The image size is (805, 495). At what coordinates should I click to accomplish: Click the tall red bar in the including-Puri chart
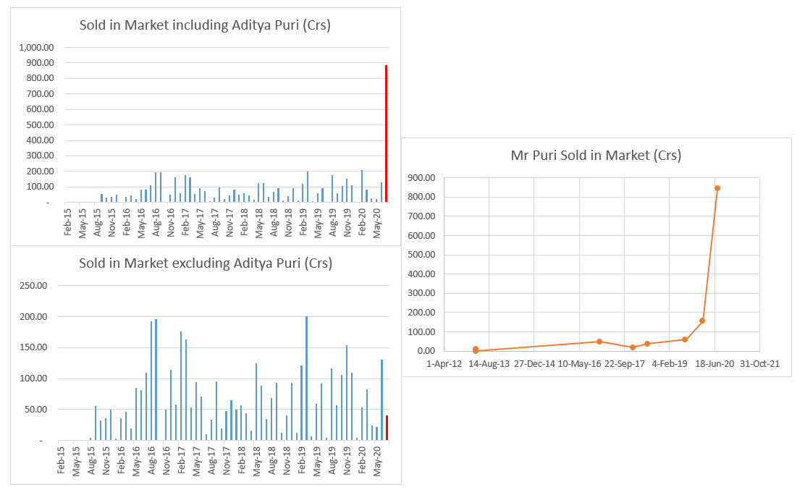click(386, 134)
